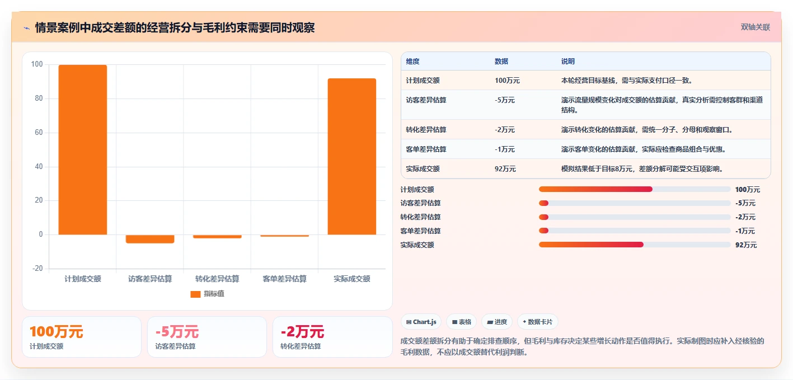This screenshot has width=793, height=380.
Task: Click the -2万元 value in table
Action: (x=505, y=129)
